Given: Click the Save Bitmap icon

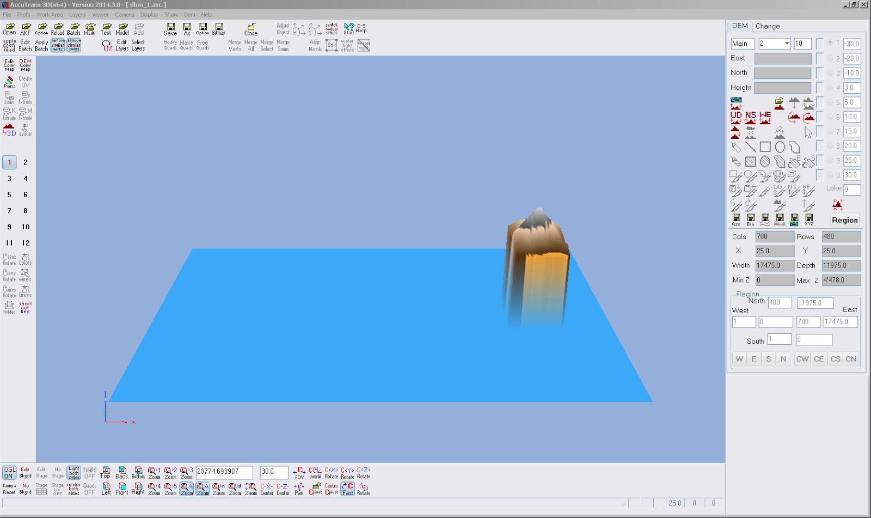Looking at the screenshot, I should coord(218,27).
